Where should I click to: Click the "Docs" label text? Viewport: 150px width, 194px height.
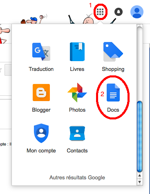[113, 110]
